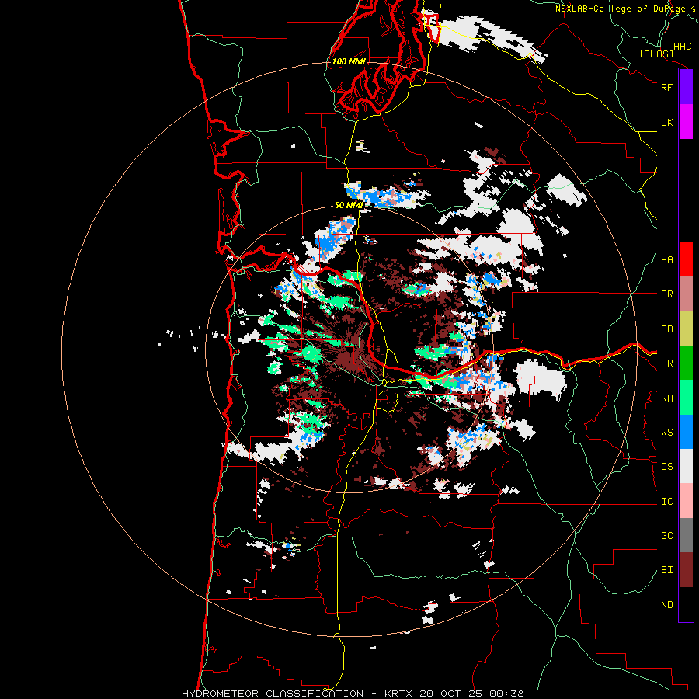The height and width of the screenshot is (699, 699).
Task: Click the HHC product label
Action: point(683,47)
